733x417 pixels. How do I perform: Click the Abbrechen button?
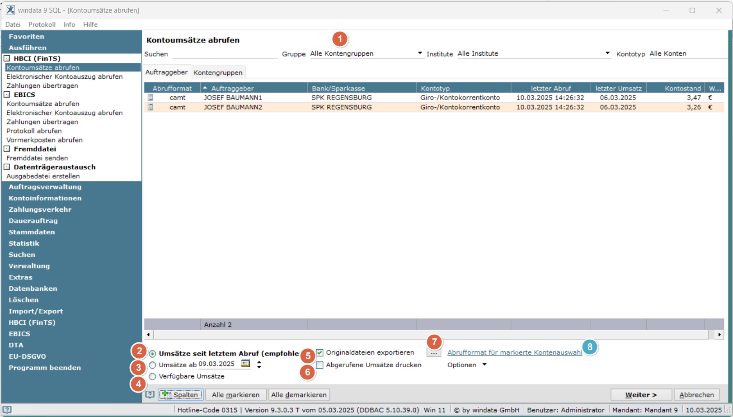click(x=696, y=395)
